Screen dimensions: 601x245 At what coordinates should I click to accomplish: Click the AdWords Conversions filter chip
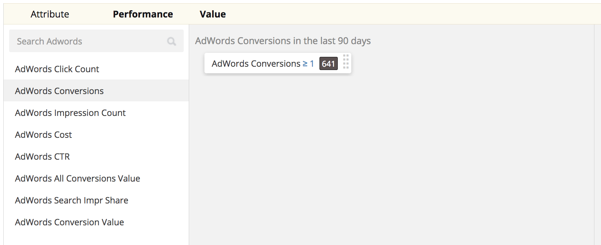point(256,64)
